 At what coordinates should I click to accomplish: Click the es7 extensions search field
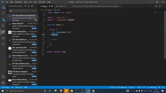click(23, 11)
